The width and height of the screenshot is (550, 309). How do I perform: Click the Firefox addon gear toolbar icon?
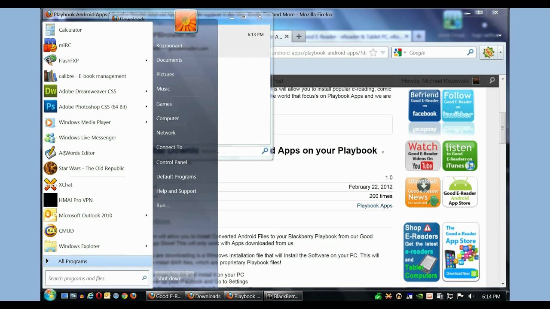coord(489,52)
